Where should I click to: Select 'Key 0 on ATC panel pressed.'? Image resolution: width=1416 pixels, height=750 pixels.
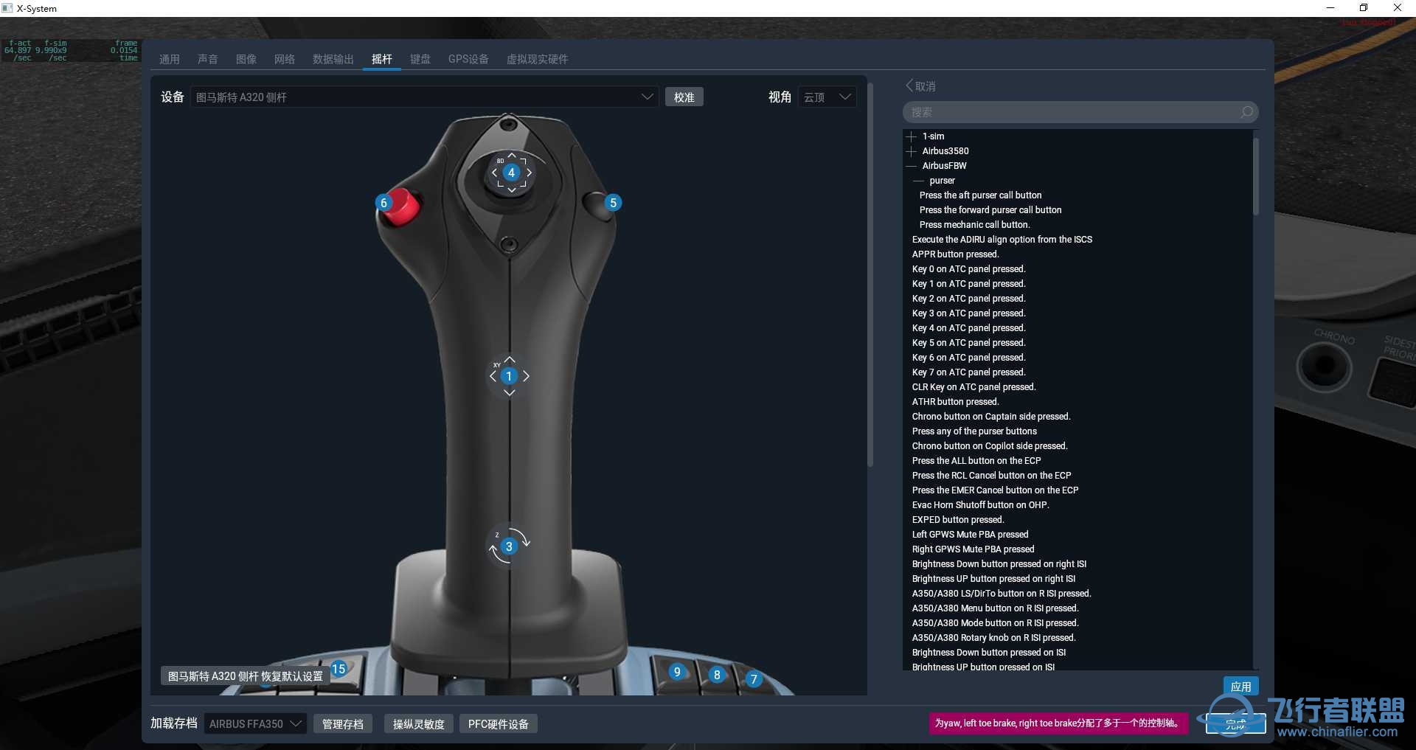click(968, 269)
